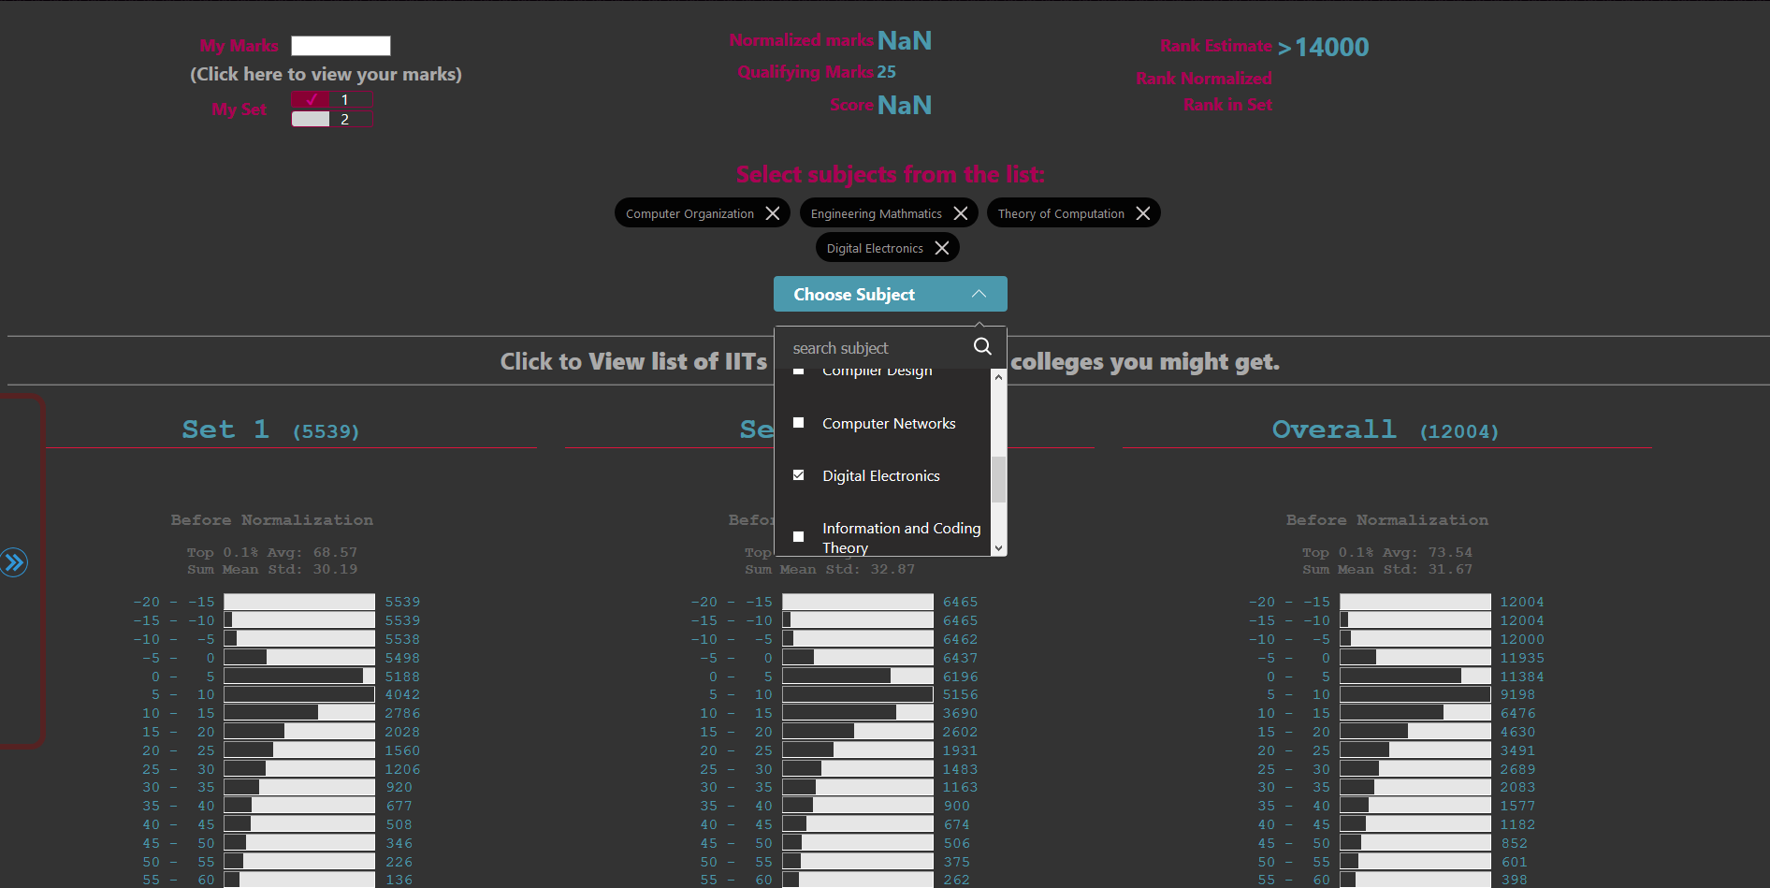Click the up arrow above the subject scrollbar

(998, 377)
